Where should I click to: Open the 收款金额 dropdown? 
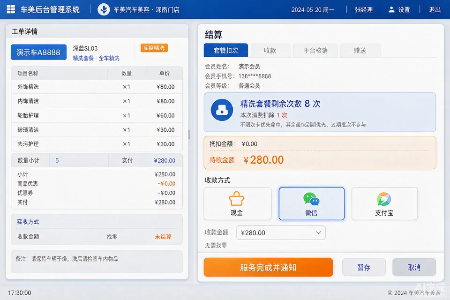281,232
